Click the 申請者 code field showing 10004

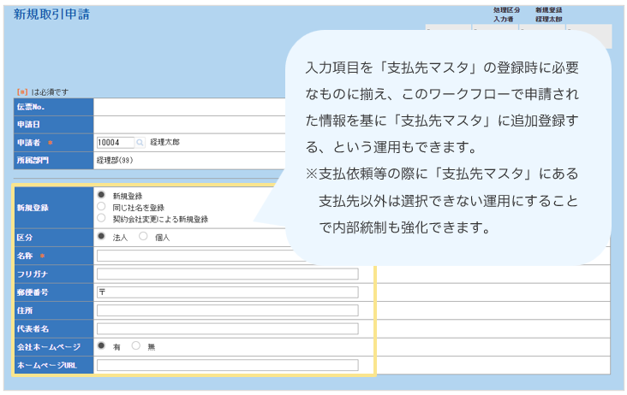[115, 143]
